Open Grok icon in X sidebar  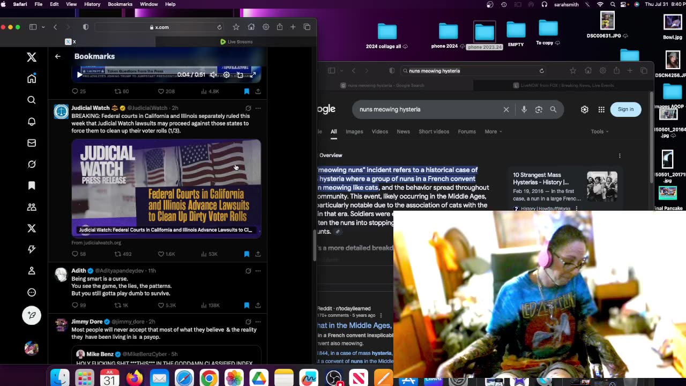point(32,165)
